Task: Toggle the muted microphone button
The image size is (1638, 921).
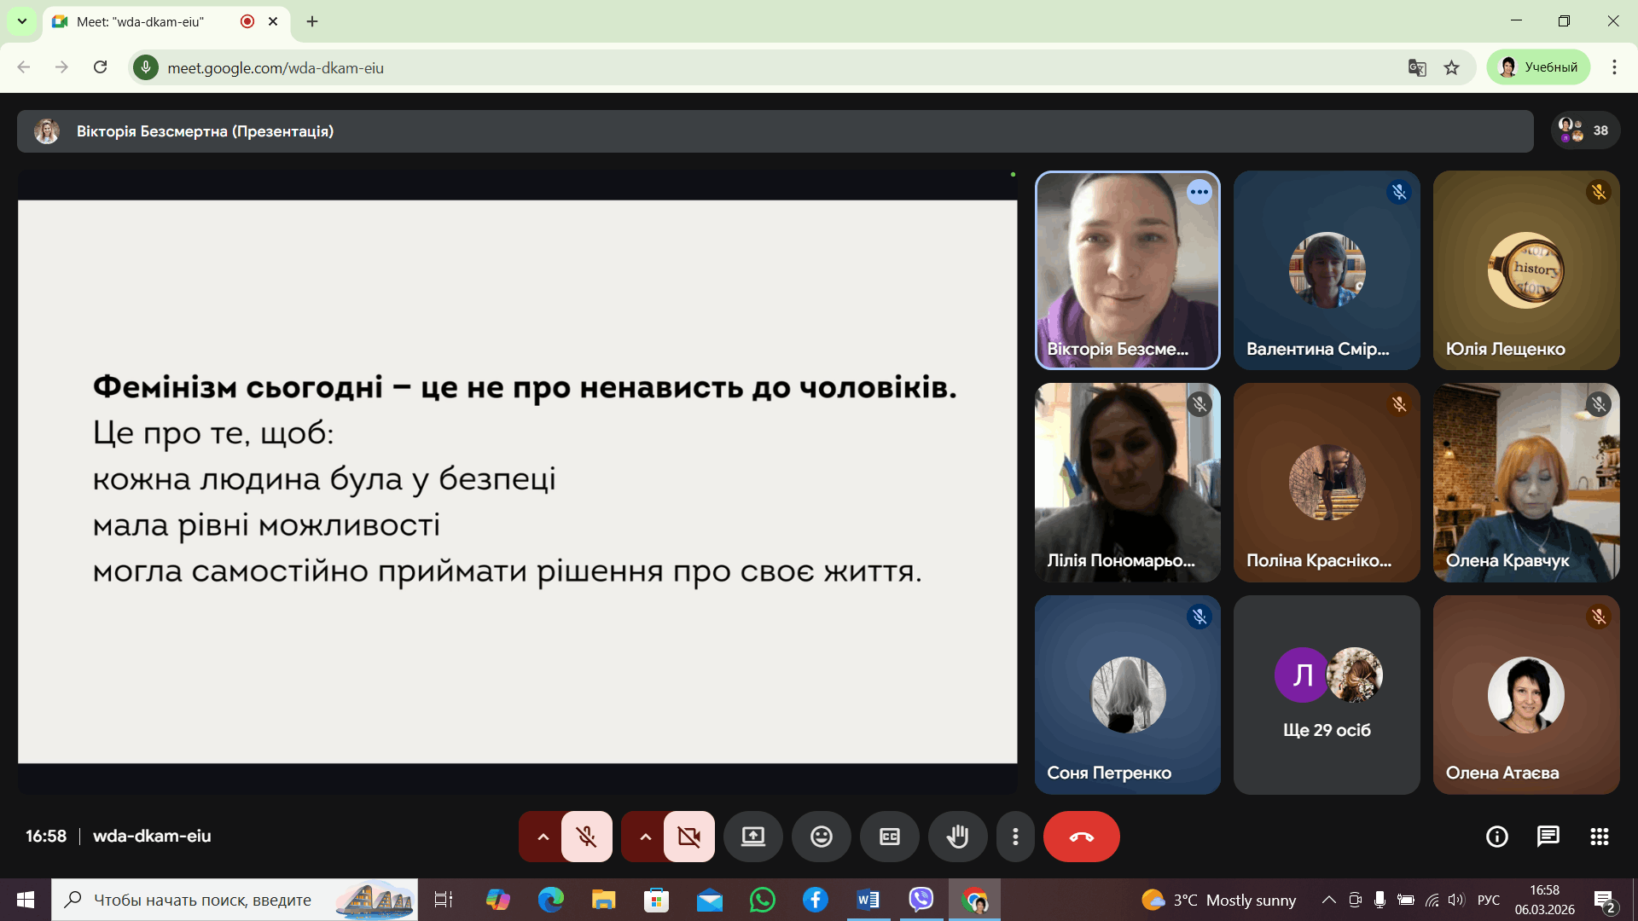Action: click(586, 837)
